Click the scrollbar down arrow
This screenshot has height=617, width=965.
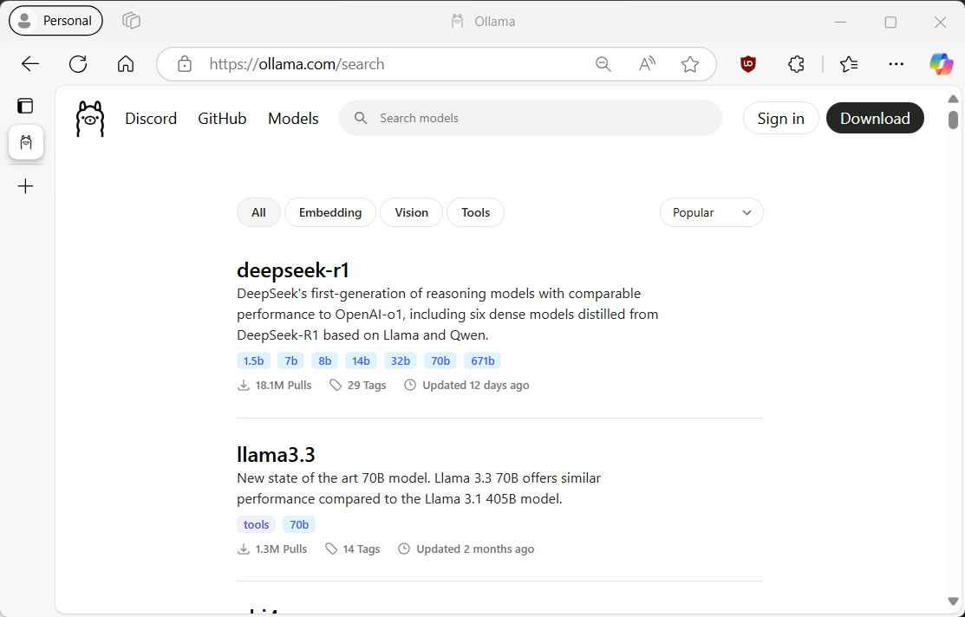point(954,601)
